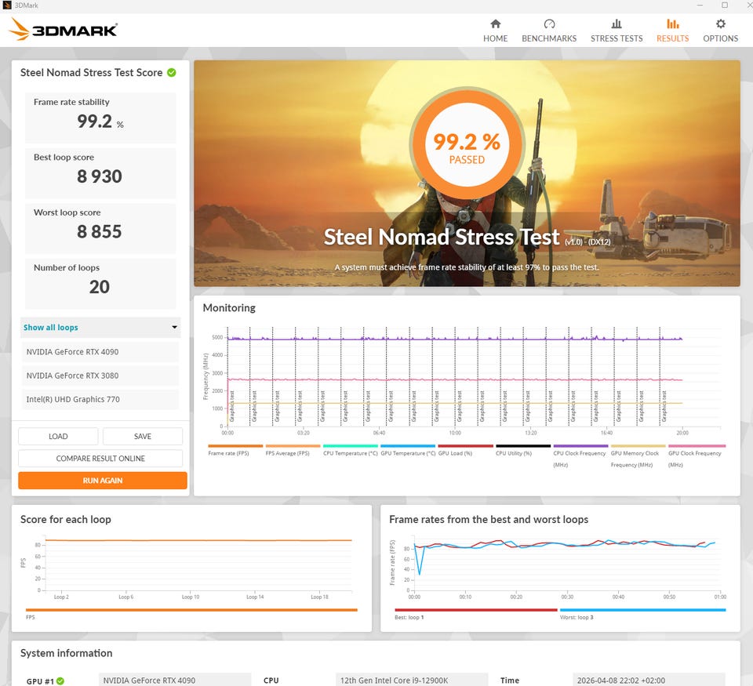The height and width of the screenshot is (686, 753).
Task: Click the Home house icon
Action: click(496, 24)
